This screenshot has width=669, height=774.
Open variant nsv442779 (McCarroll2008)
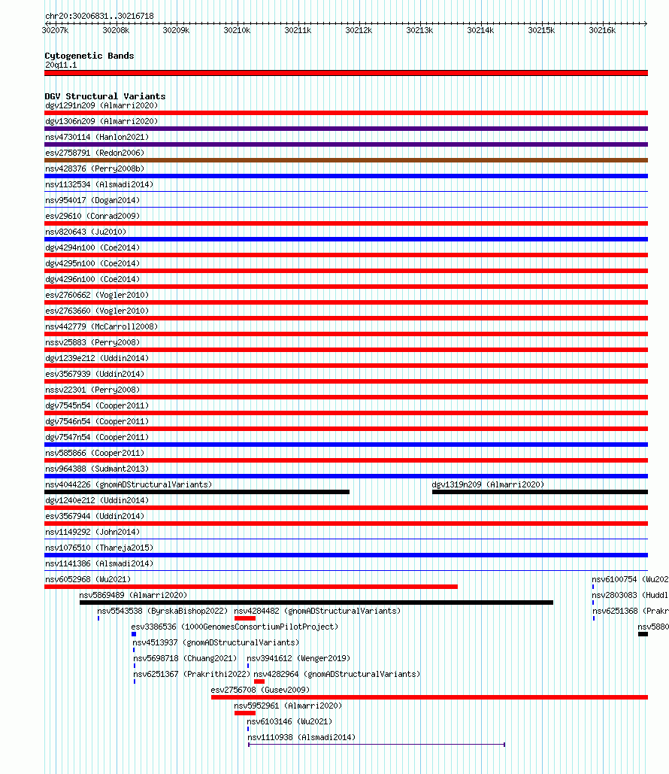coord(101,326)
